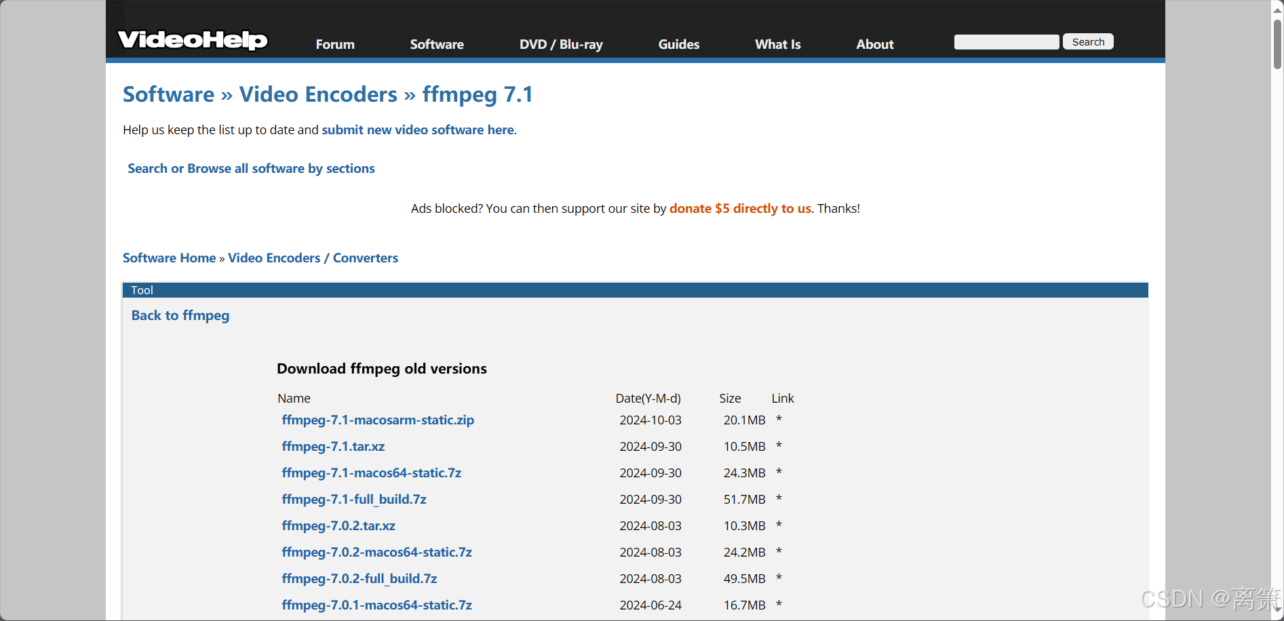
Task: Click donate $5 directly to us link
Action: click(740, 208)
